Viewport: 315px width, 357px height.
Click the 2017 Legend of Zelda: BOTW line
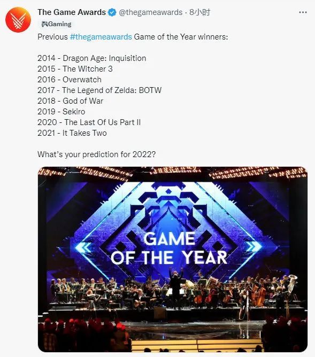point(99,90)
